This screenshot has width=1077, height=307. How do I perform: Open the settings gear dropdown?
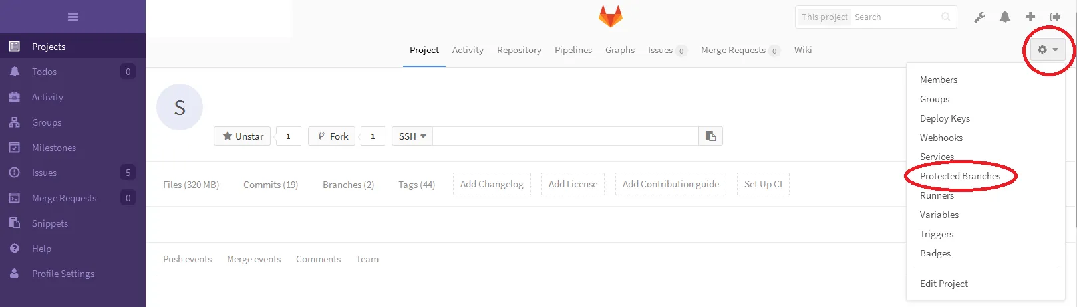1048,50
